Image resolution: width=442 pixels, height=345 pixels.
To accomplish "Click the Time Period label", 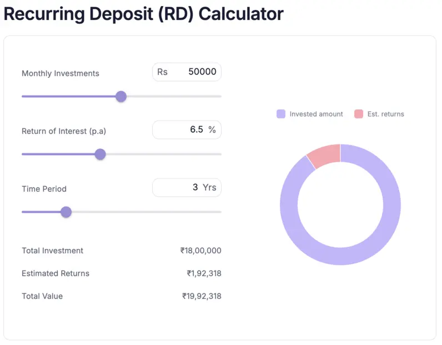I will [44, 189].
